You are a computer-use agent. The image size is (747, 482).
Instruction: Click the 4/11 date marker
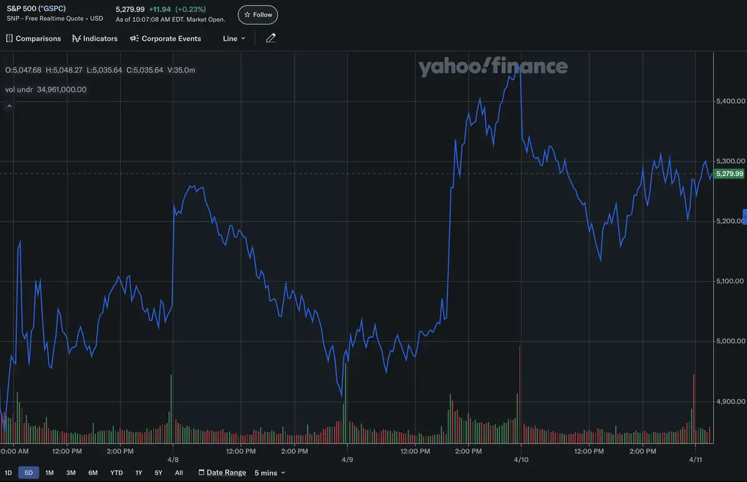[695, 460]
